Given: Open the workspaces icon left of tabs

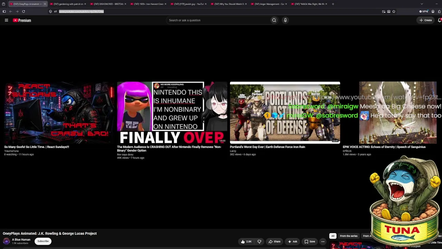Looking at the screenshot, I should (x=3, y=4).
